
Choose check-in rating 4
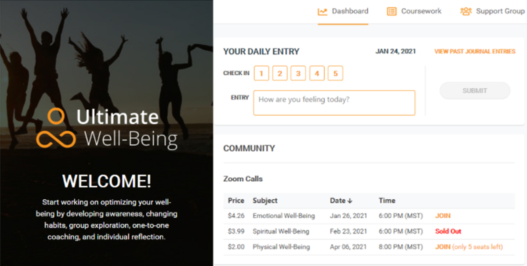(317, 73)
